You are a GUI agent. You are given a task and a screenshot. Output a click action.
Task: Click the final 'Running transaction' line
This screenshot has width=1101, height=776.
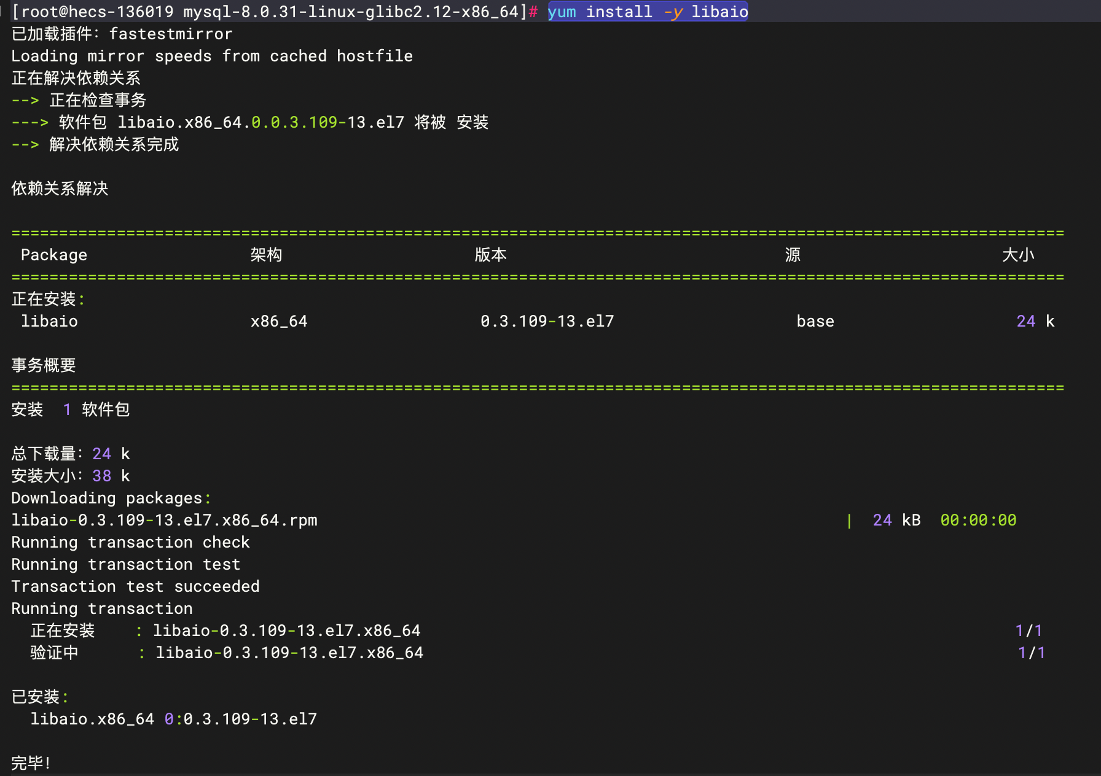tap(102, 608)
